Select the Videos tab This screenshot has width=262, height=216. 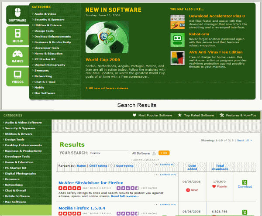coord(18,77)
